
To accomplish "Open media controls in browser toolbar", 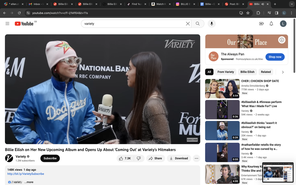I will pos(269,13).
